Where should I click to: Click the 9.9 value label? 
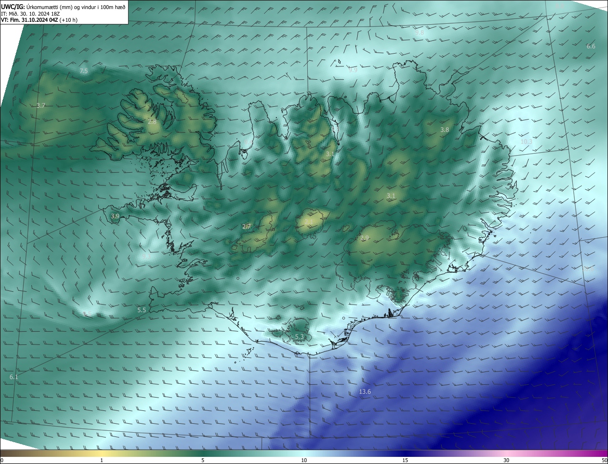click(x=353, y=70)
